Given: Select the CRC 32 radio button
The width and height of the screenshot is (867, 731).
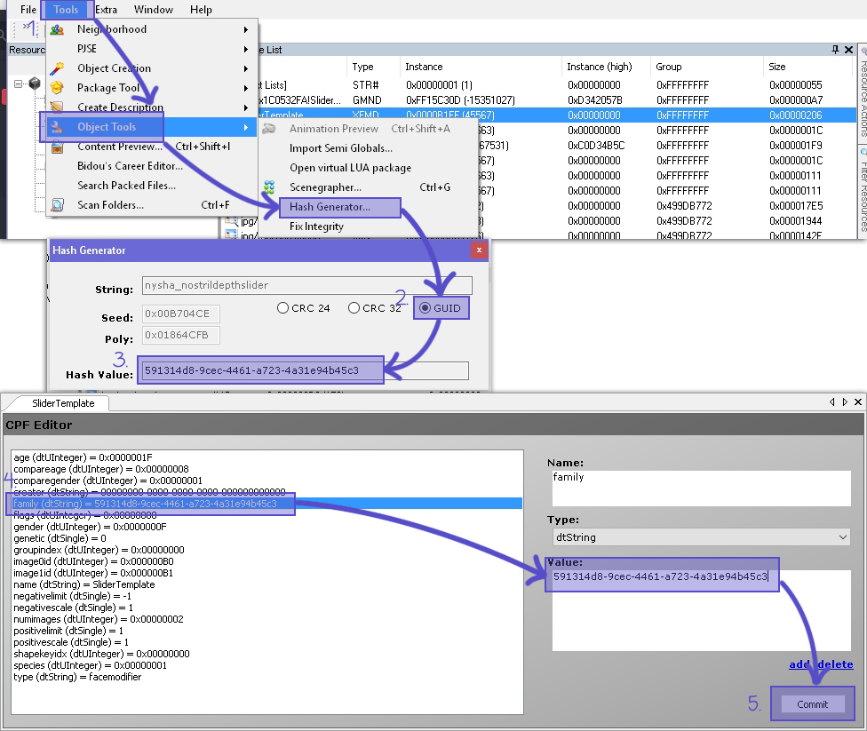Looking at the screenshot, I should coord(354,308).
